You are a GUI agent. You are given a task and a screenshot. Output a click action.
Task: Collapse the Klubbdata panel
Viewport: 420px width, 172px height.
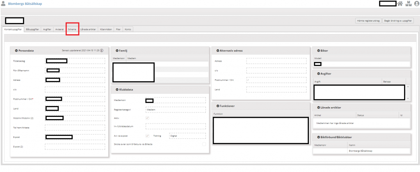117,89
